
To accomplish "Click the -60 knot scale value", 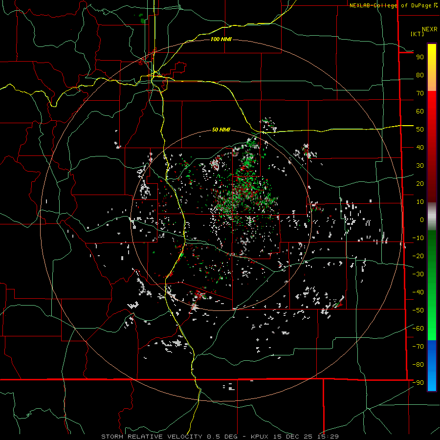I will pyautogui.click(x=418, y=329).
